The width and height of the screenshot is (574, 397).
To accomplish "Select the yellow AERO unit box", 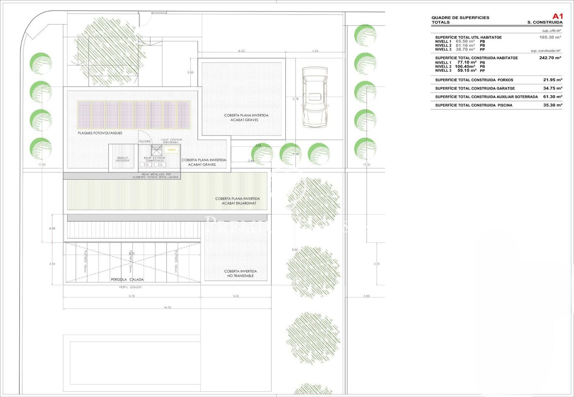I will pos(172,150).
